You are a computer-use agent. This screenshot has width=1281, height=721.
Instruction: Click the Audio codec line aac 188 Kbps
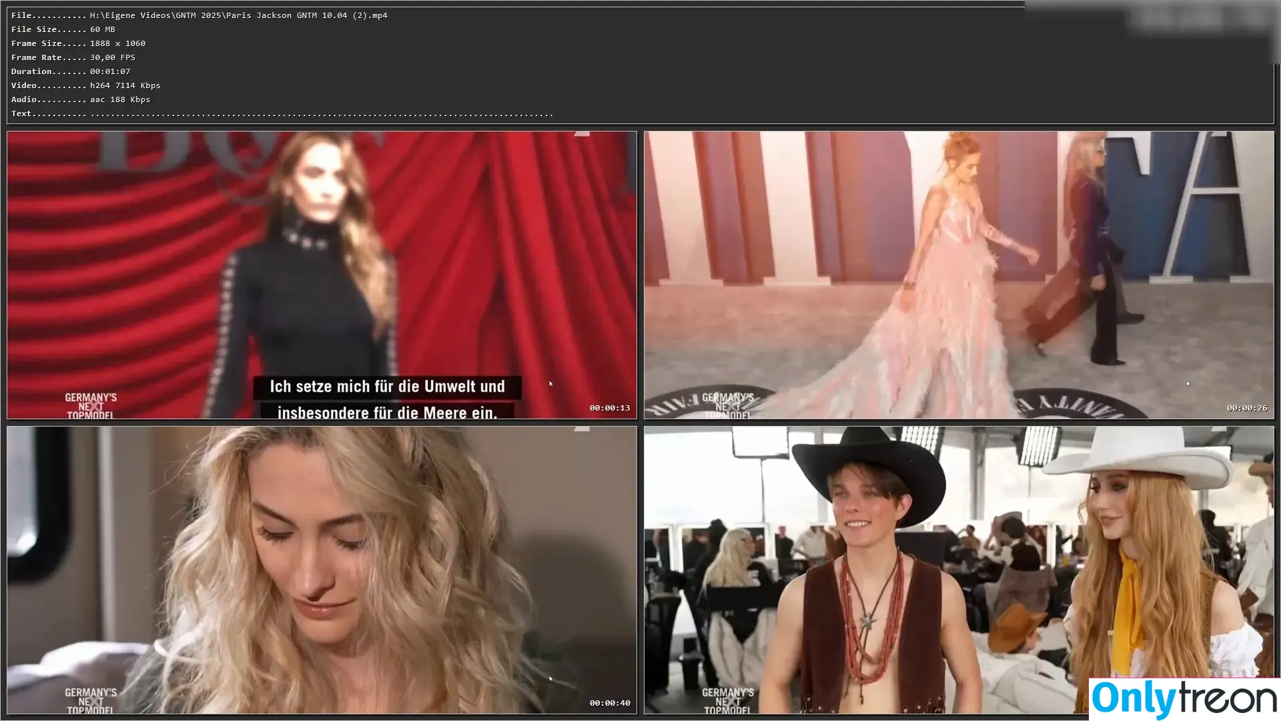coord(120,99)
